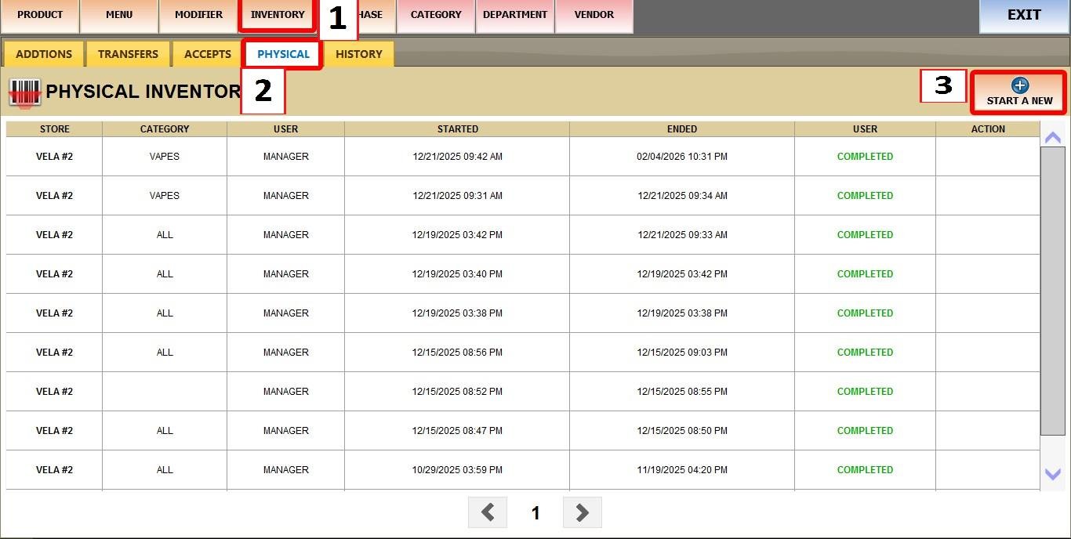The height and width of the screenshot is (539, 1071).
Task: Click the vertical scrollbar thumb in table
Action: point(1052,290)
